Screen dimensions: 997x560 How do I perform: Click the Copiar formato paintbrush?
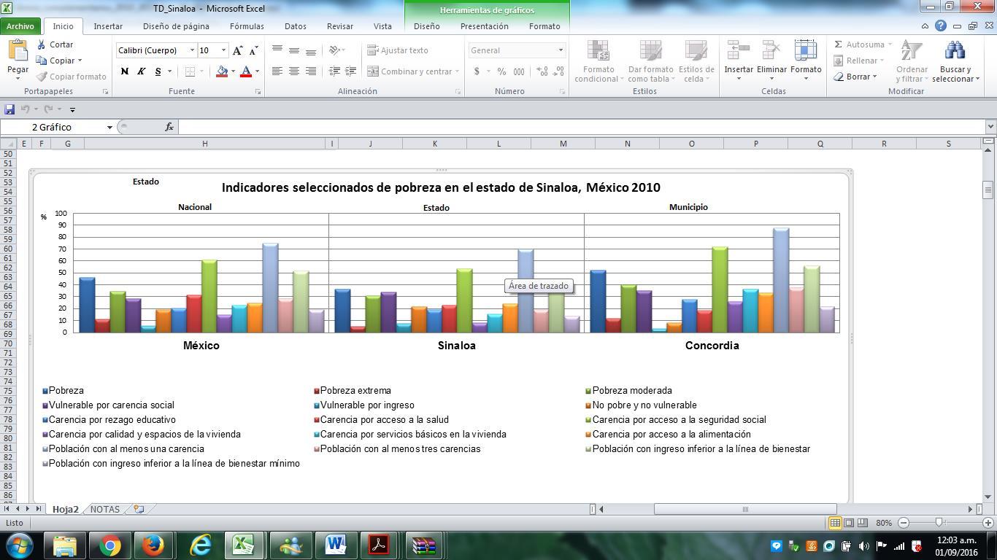point(42,77)
